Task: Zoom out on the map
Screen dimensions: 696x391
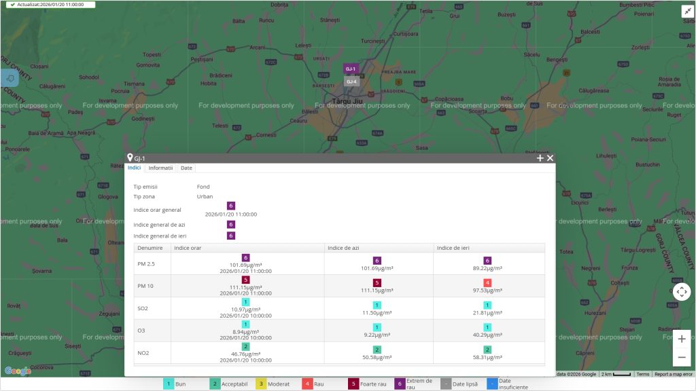Action: 682,357
